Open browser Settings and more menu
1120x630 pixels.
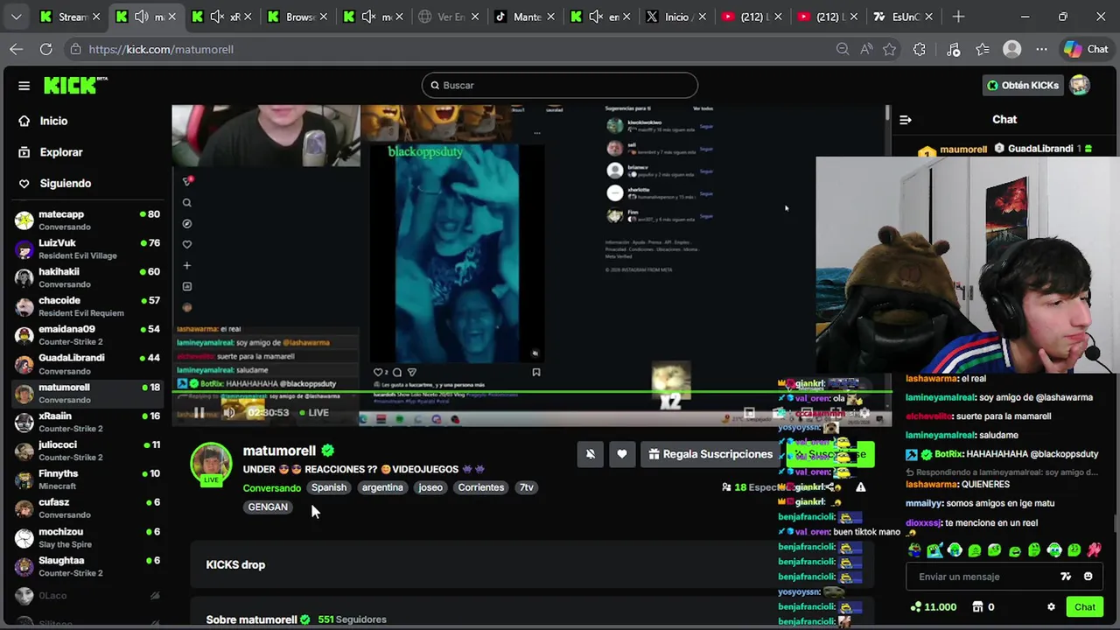(x=1041, y=50)
